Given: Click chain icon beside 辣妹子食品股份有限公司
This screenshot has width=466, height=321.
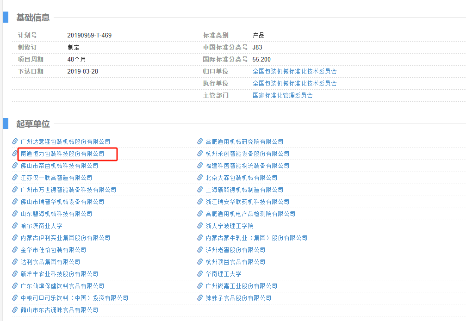Looking at the screenshot, I should 200,298.
